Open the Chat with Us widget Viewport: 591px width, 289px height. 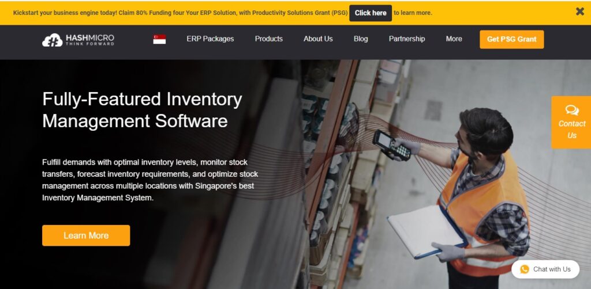tap(545, 269)
